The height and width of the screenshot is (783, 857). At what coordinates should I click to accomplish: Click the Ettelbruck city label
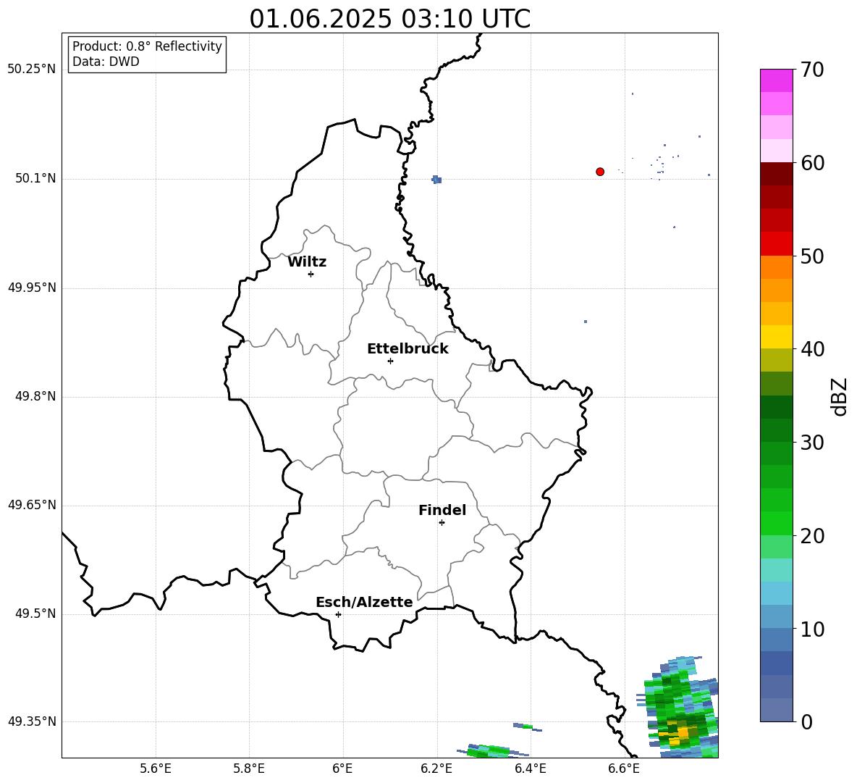[x=408, y=349]
